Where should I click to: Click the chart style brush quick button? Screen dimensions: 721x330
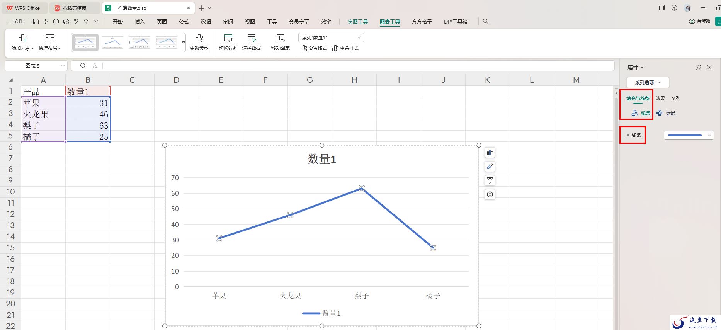point(490,167)
